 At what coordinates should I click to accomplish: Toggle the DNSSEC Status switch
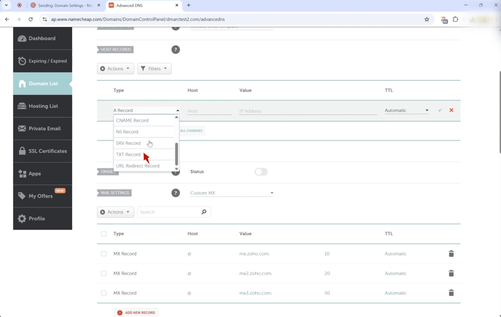tap(261, 172)
